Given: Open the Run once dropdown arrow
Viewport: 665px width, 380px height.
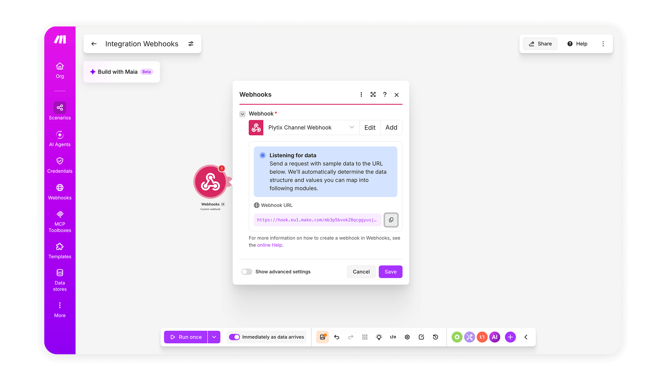Looking at the screenshot, I should 214,337.
